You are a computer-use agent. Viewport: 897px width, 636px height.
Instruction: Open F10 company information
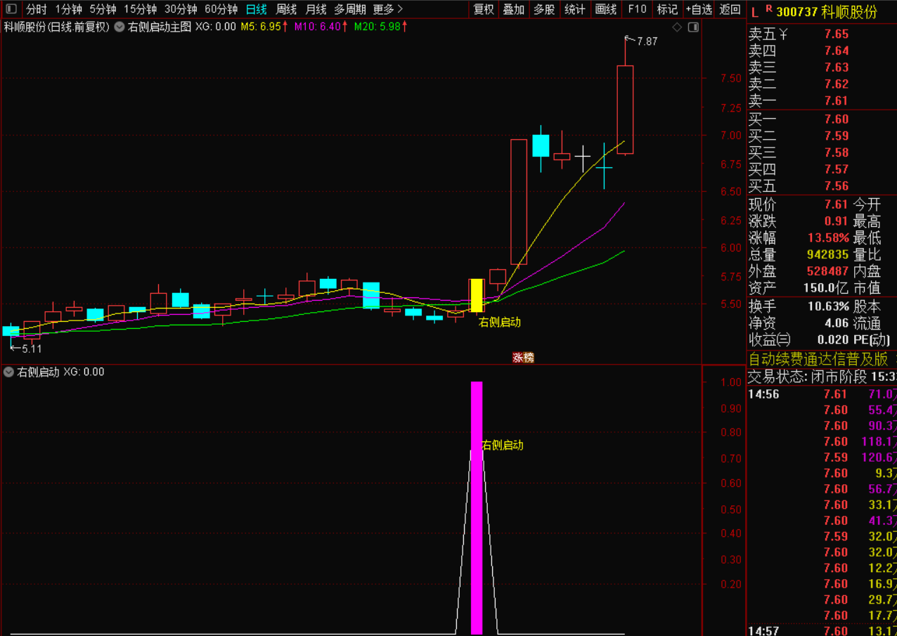637,9
